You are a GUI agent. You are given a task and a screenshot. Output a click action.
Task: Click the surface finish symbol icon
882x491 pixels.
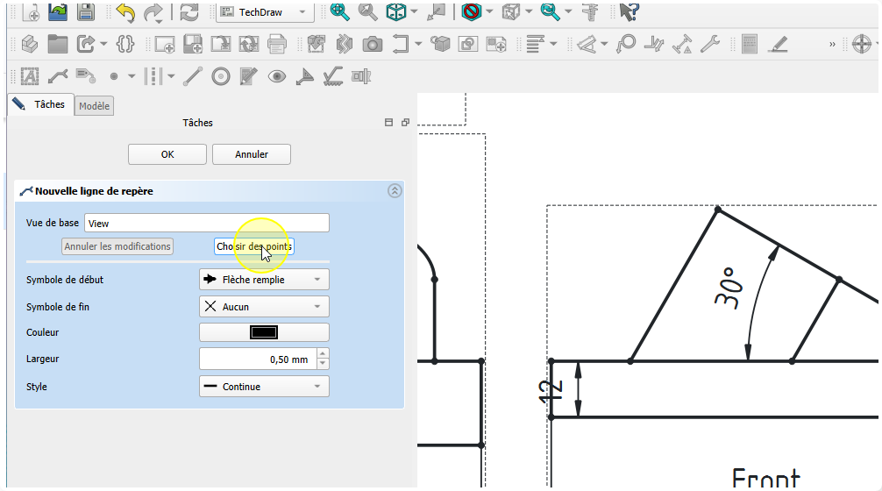point(332,76)
